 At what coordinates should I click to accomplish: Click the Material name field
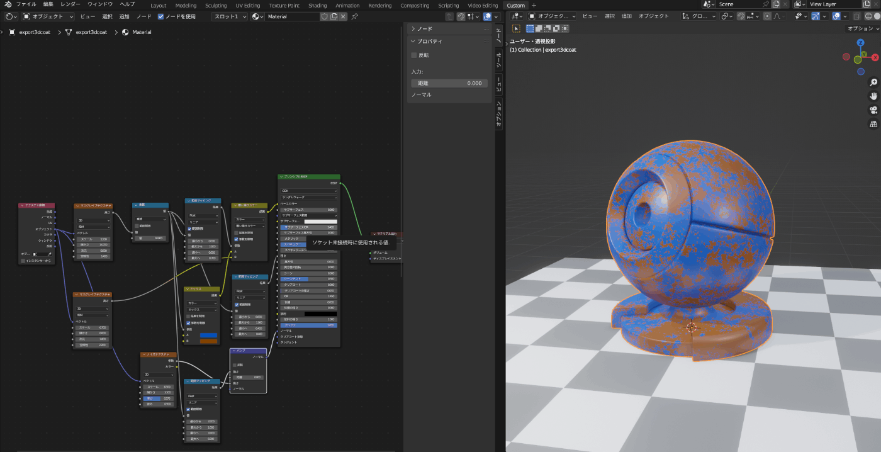point(293,16)
